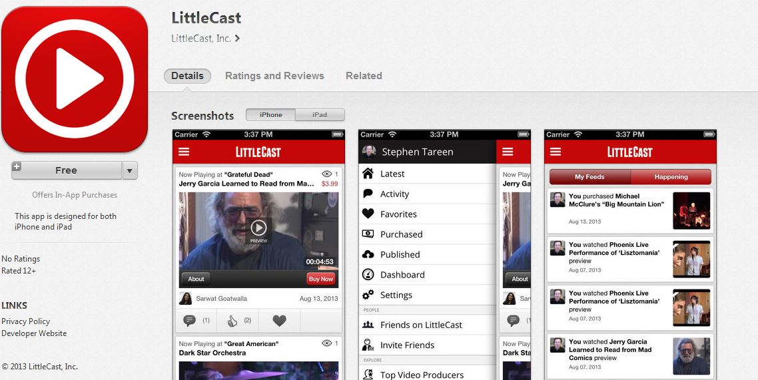Click eye views icon beside Great American
The height and width of the screenshot is (380, 758).
pos(326,343)
